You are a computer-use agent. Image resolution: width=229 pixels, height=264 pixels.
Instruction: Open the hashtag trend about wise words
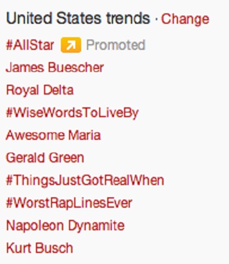[72, 113]
